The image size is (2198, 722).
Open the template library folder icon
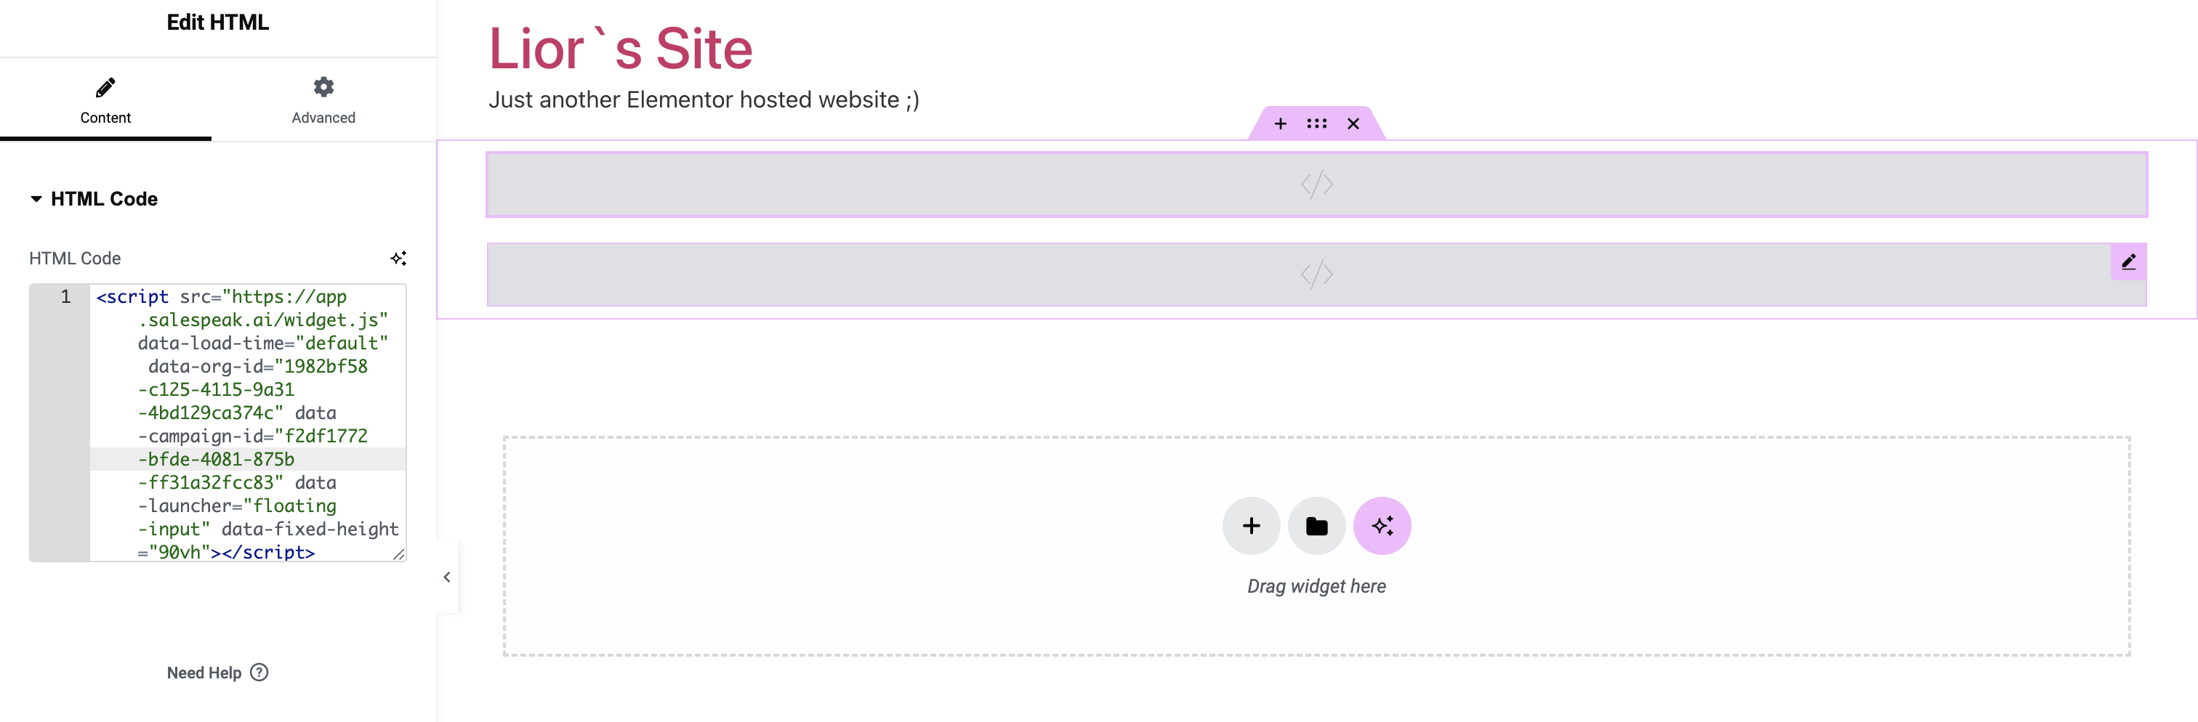click(x=1316, y=526)
